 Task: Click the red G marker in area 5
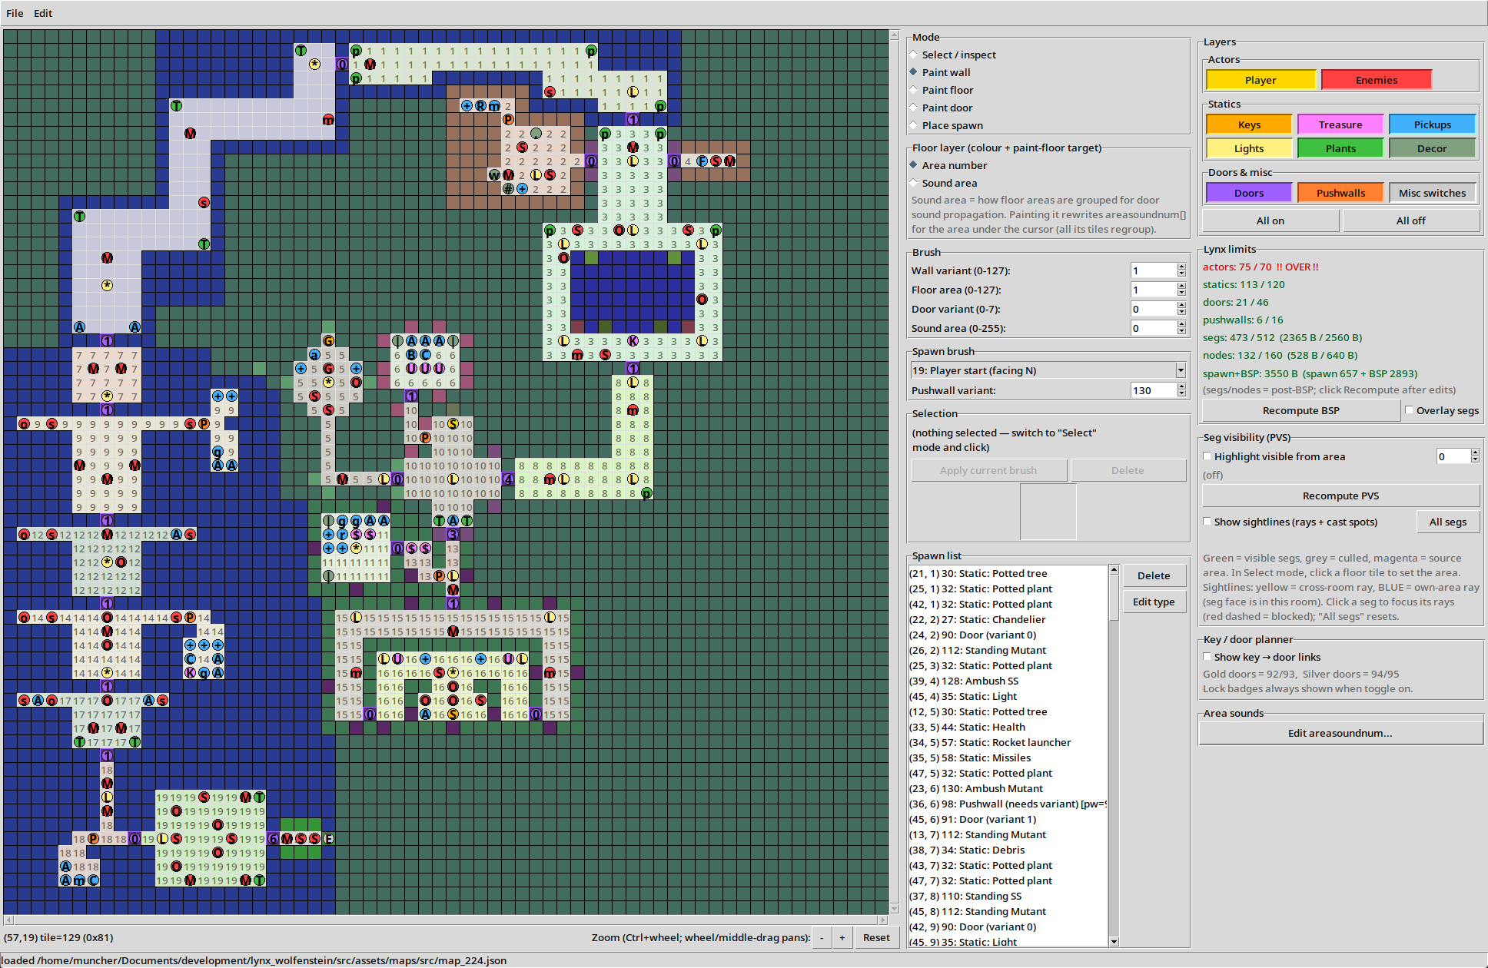coord(328,368)
